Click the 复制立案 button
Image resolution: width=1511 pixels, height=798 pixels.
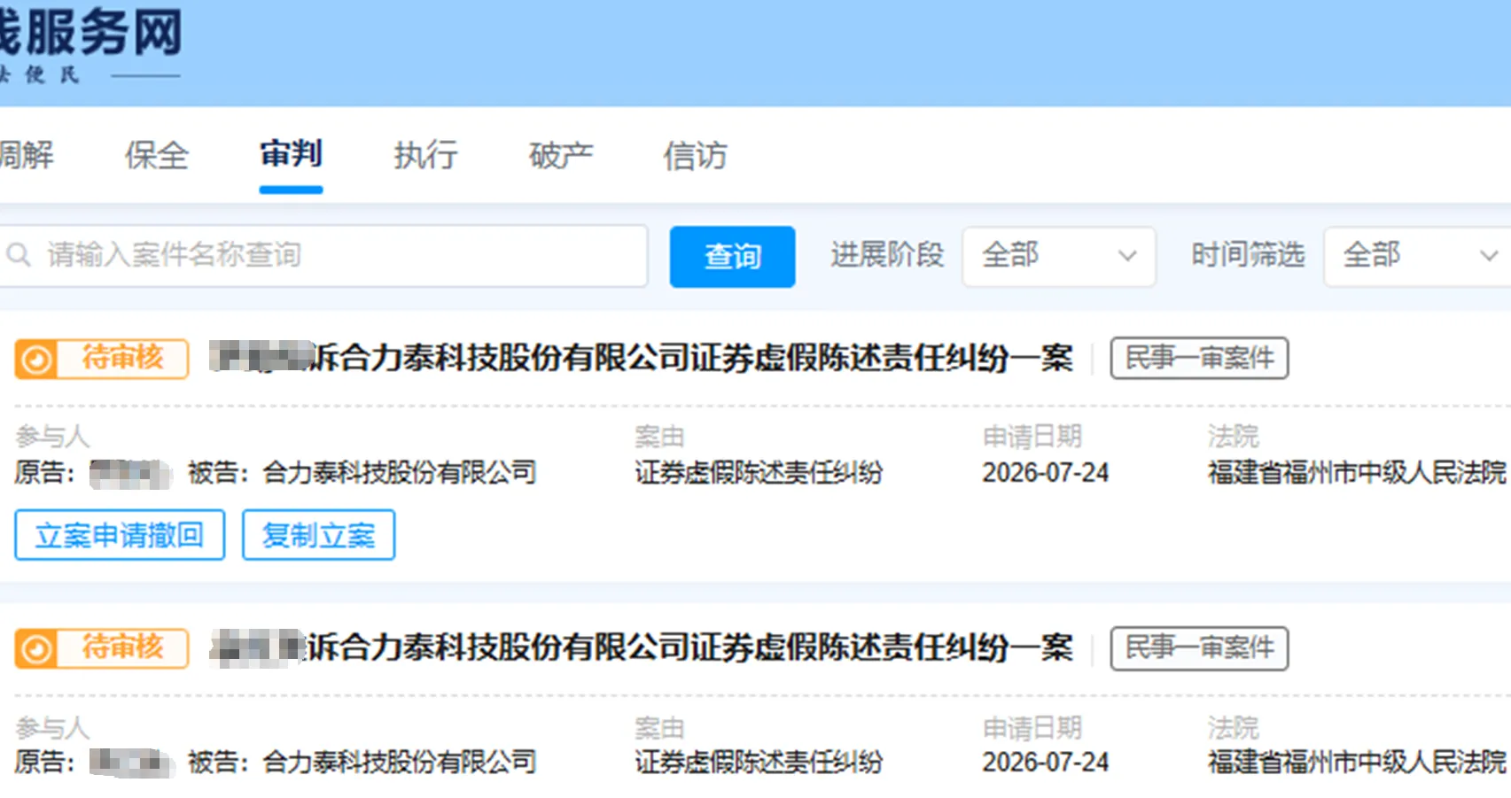(x=318, y=535)
